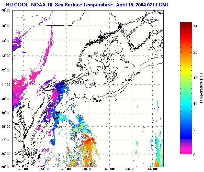Click the date 'April 15, 2004 0711 GMT'
The image size is (204, 172).
click(134, 5)
